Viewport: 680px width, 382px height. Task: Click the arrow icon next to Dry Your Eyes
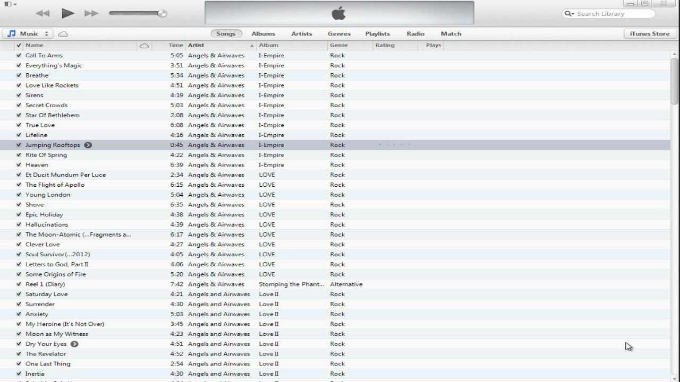(x=74, y=344)
